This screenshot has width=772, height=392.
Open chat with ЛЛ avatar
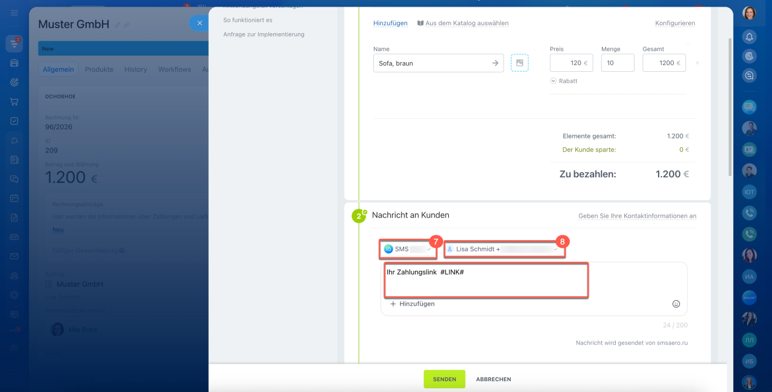pos(750,340)
